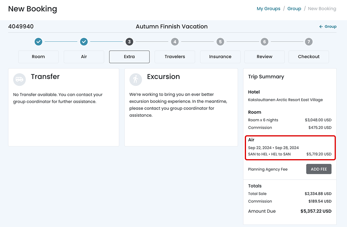The height and width of the screenshot is (227, 347).
Task: Go to the Travelers tab
Action: click(175, 57)
